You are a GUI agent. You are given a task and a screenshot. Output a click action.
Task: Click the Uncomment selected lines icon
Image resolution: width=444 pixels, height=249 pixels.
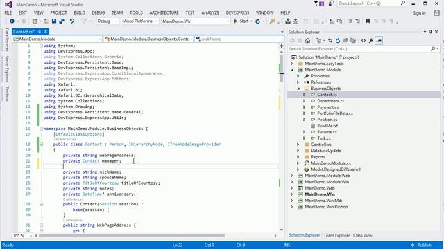pyautogui.click(x=358, y=21)
